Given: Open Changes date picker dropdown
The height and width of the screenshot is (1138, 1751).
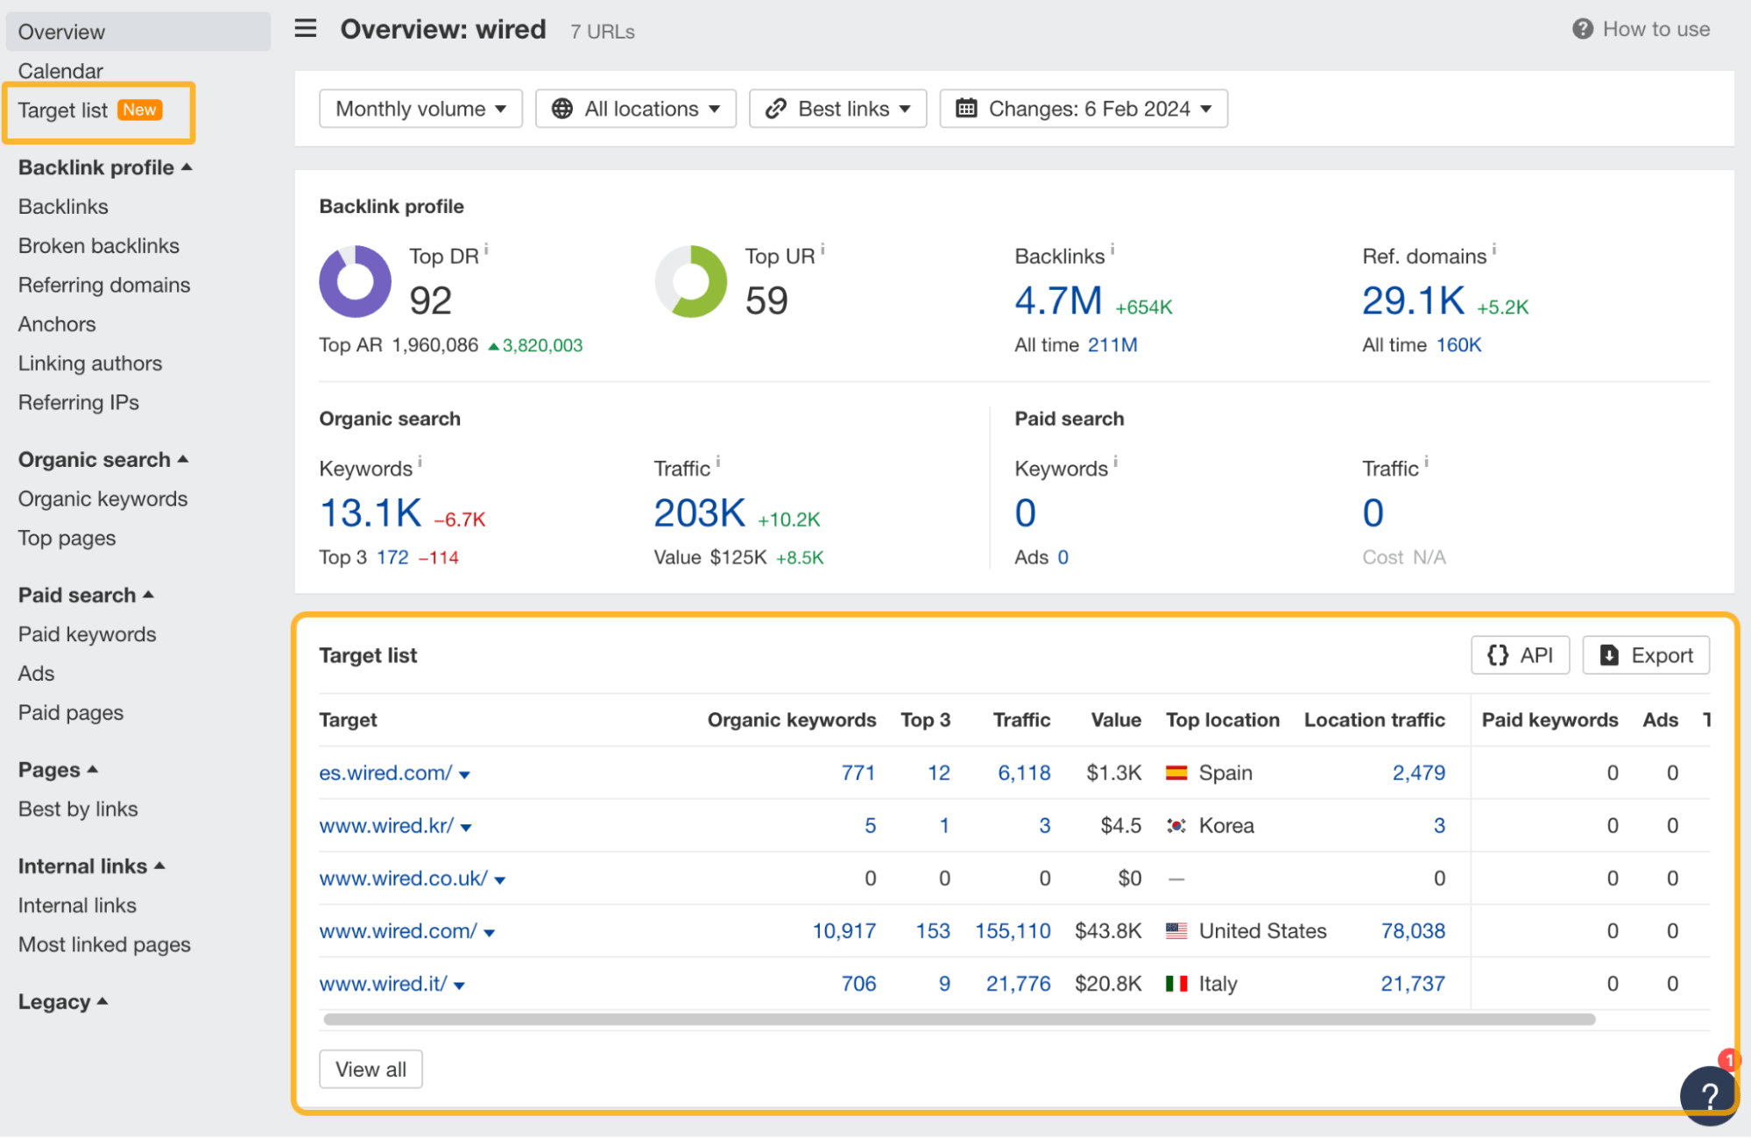Looking at the screenshot, I should click(x=1083, y=109).
